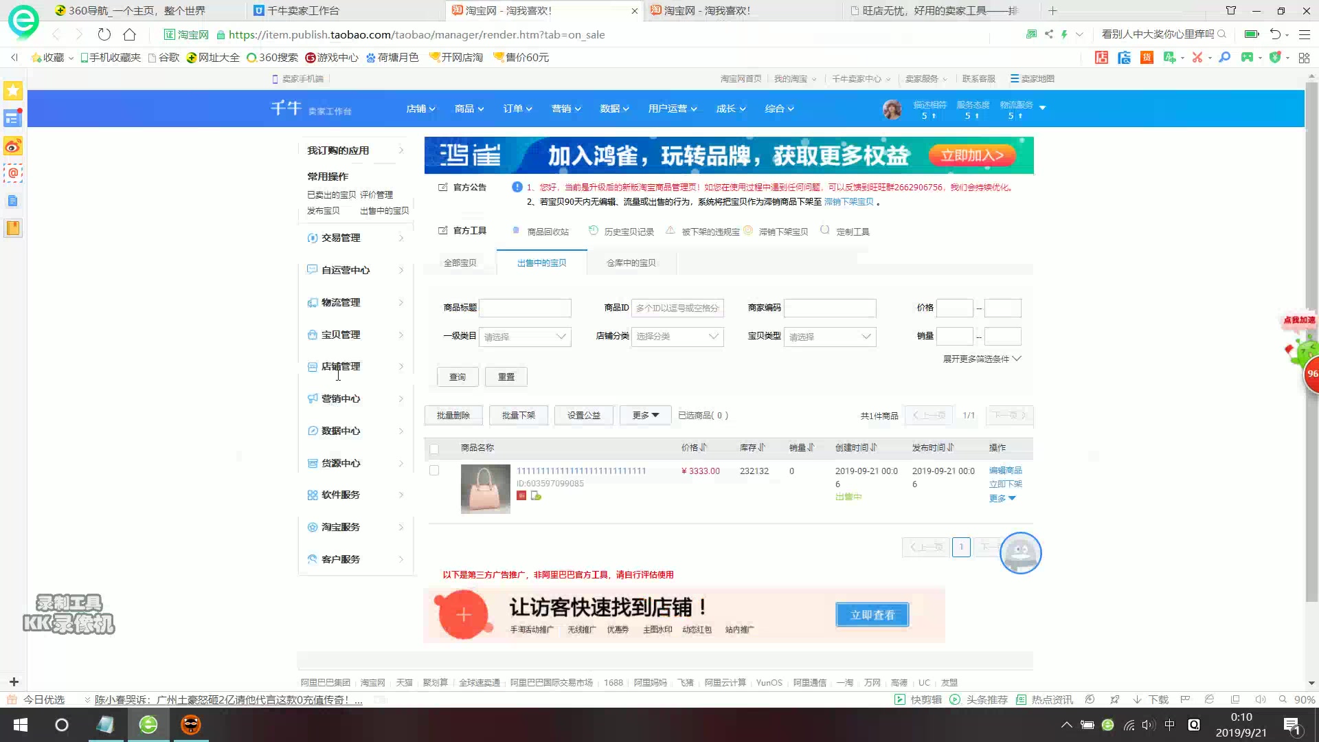This screenshot has width=1319, height=742.
Task: Click the 立即下架 link
Action: click(x=1006, y=484)
